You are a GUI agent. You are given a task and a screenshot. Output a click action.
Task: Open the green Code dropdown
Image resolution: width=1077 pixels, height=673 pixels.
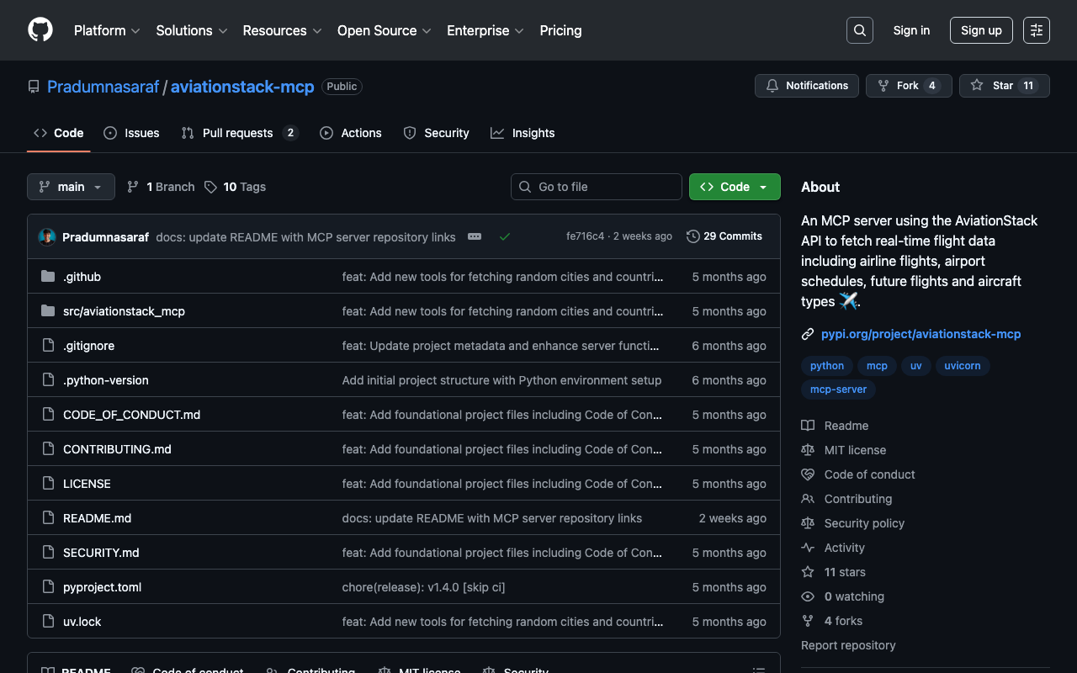[x=734, y=187]
